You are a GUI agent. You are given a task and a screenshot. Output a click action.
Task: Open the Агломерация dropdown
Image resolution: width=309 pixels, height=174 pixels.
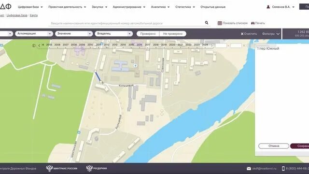34,34
